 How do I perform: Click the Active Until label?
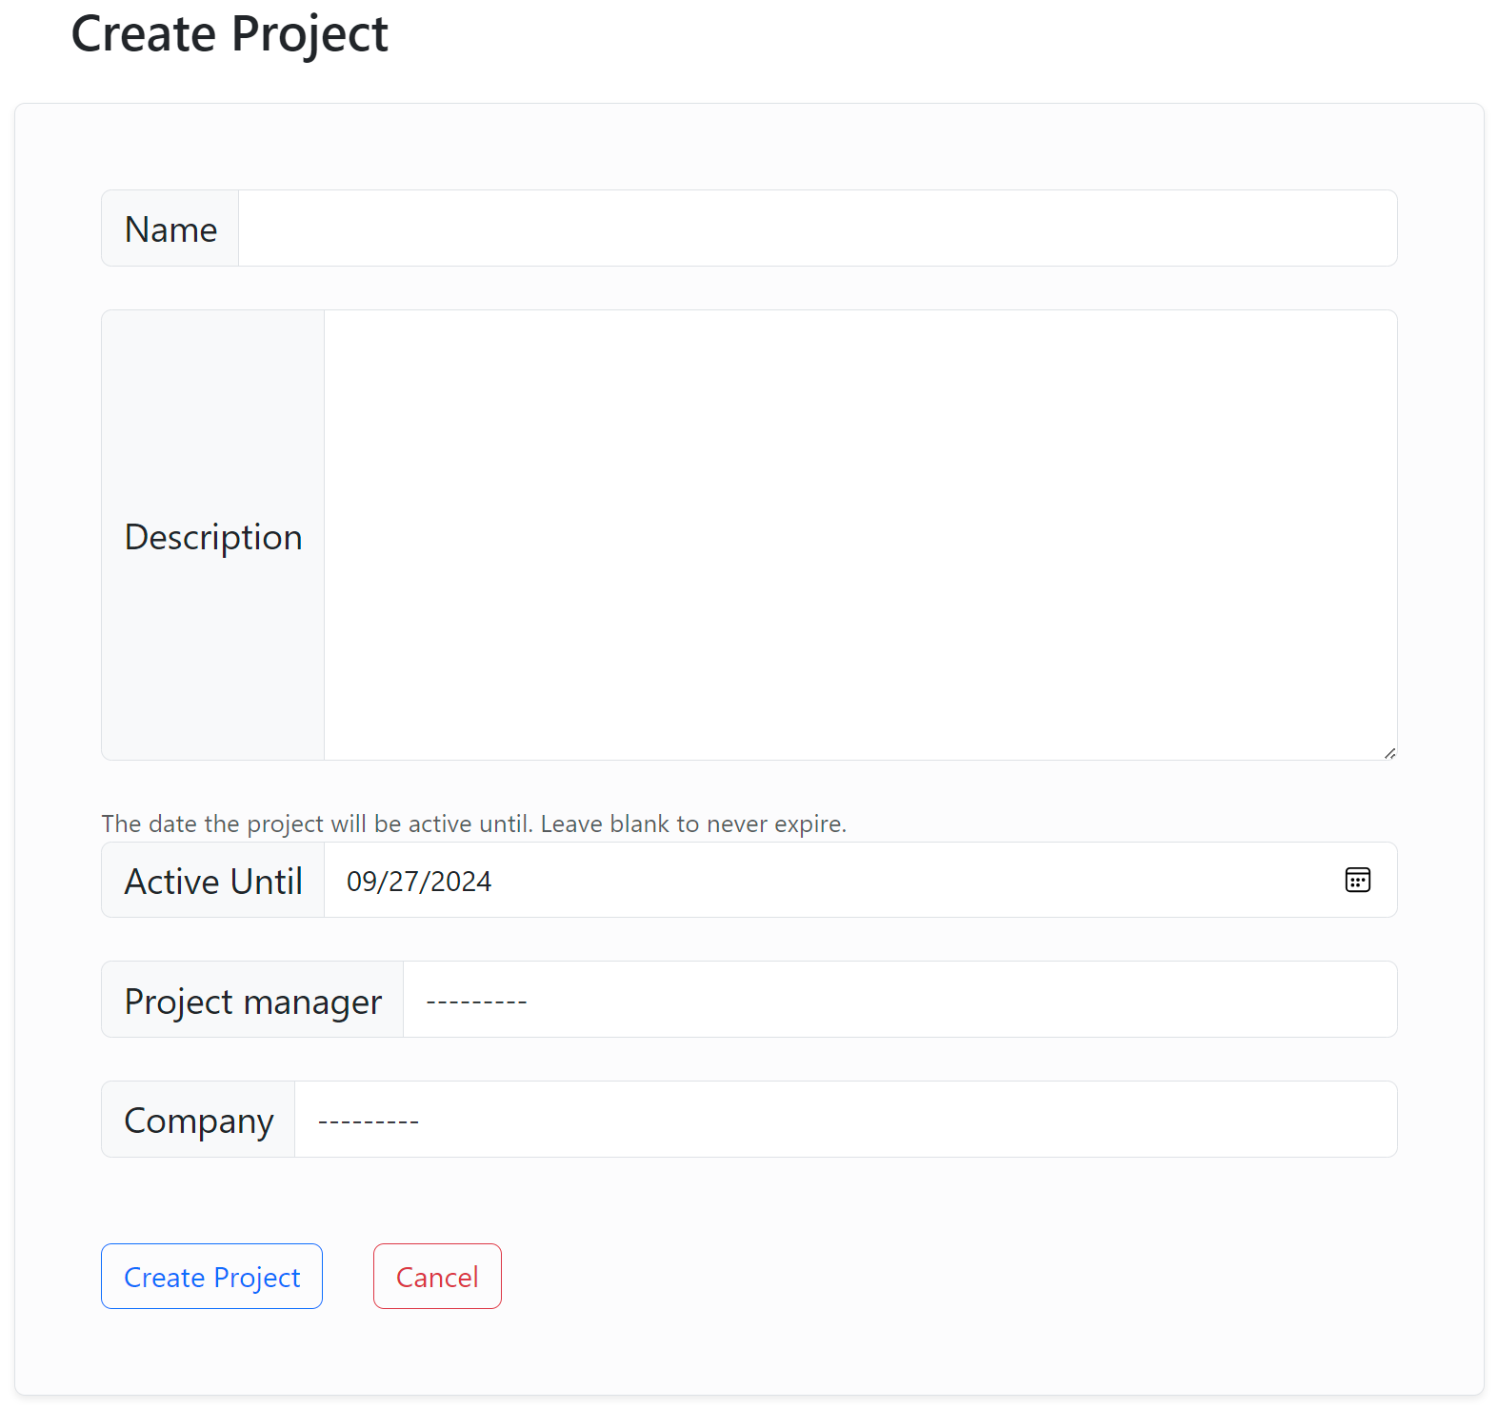coord(213,882)
